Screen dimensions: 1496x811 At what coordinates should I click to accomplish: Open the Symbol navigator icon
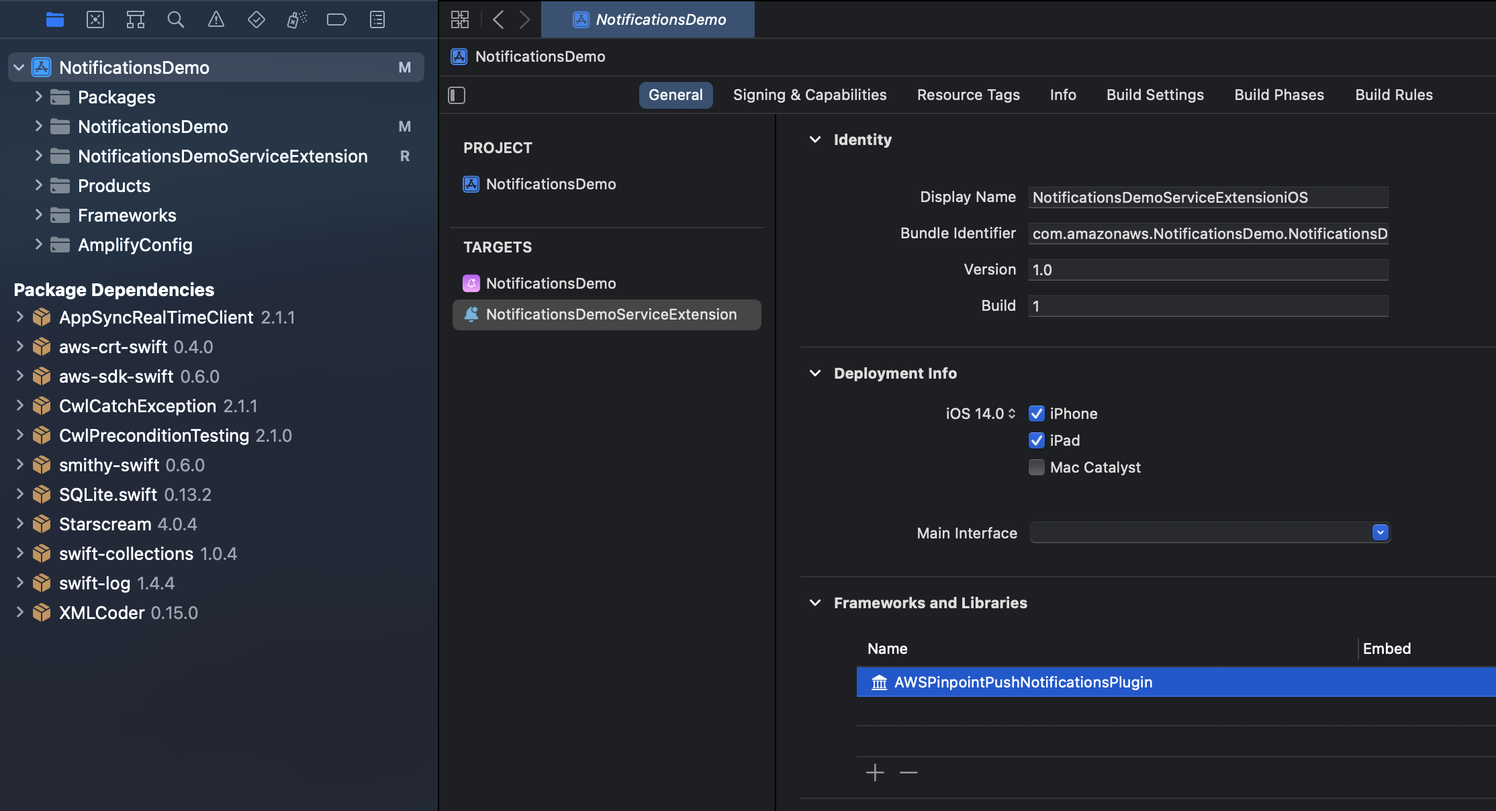pos(136,19)
